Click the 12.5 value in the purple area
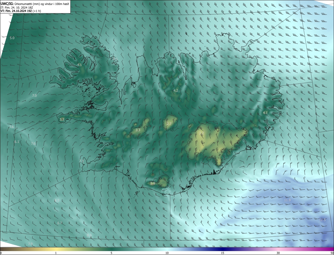The width and height of the screenshot is (334, 255). click(x=323, y=220)
